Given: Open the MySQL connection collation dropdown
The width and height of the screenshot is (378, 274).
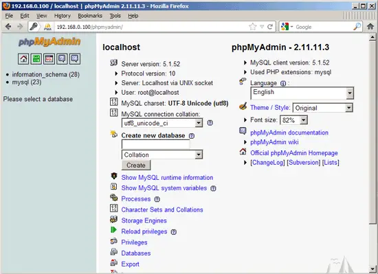Looking at the screenshot, I should (162, 123).
